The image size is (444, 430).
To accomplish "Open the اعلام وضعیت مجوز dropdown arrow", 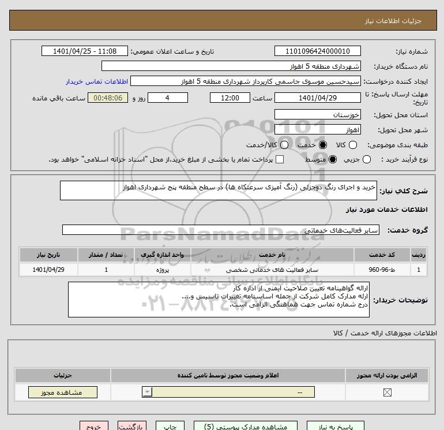I will (x=147, y=392).
